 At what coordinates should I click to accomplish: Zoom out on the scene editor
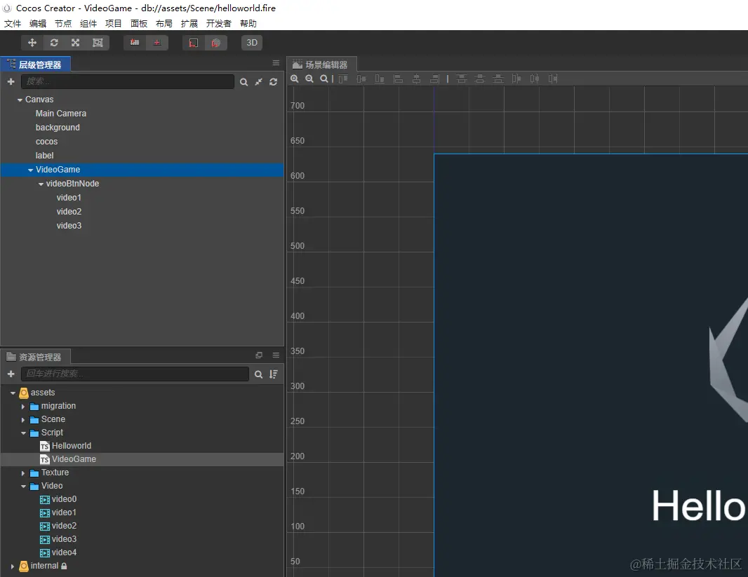[309, 79]
